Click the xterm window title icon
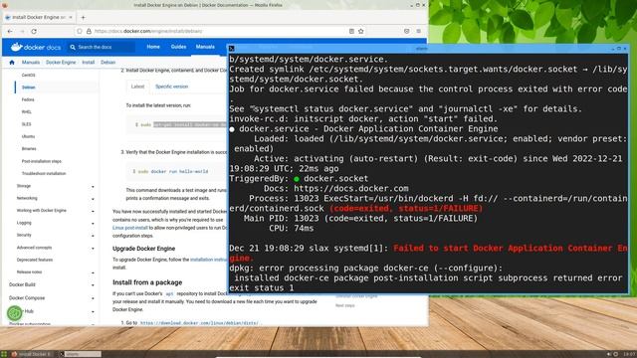Screen dimensions: 637x358 point(232,49)
